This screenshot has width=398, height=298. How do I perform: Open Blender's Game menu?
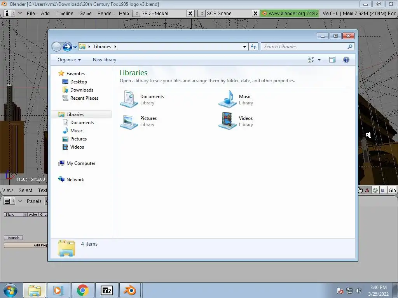(x=85, y=14)
